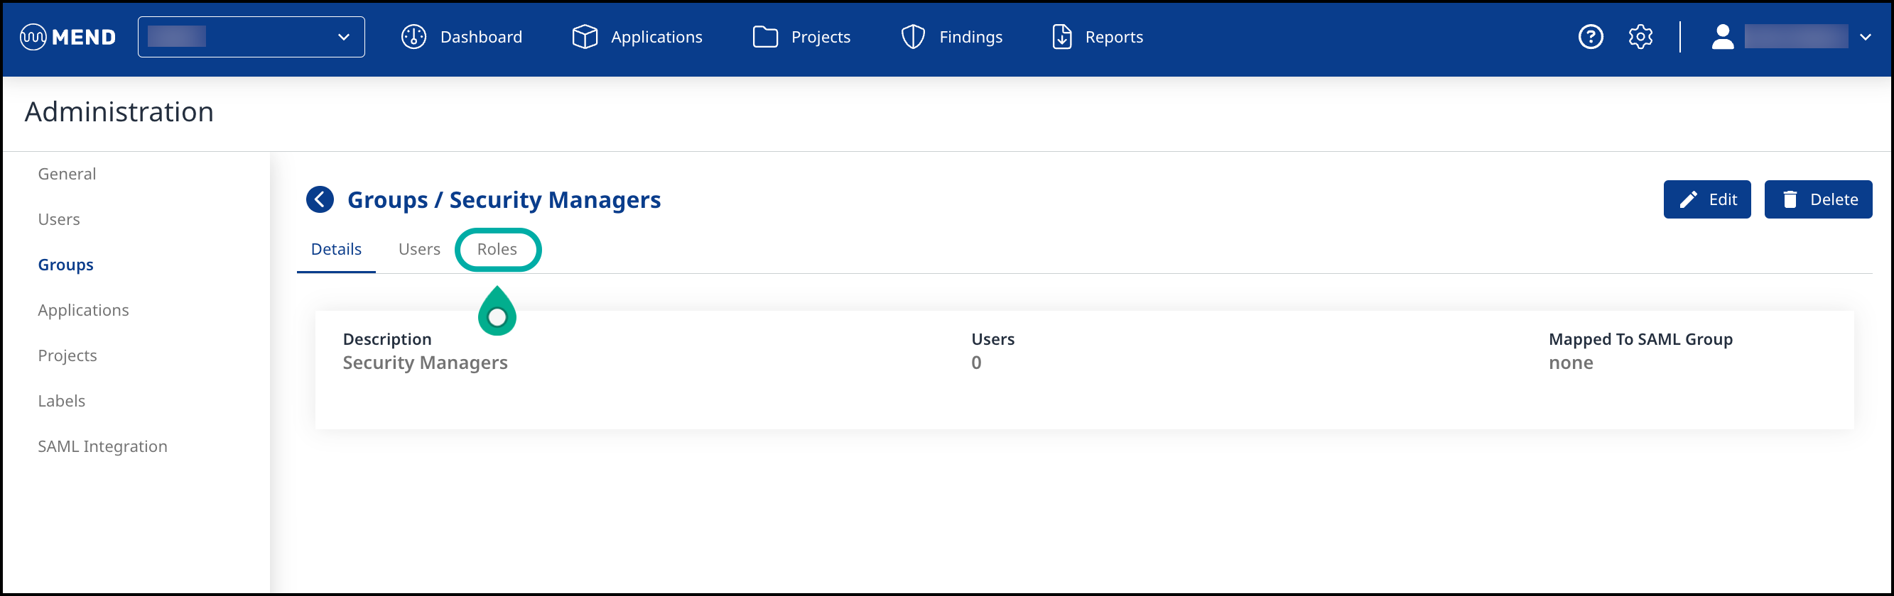This screenshot has width=1894, height=596.
Task: Switch to the Roles tab
Action: (x=497, y=250)
